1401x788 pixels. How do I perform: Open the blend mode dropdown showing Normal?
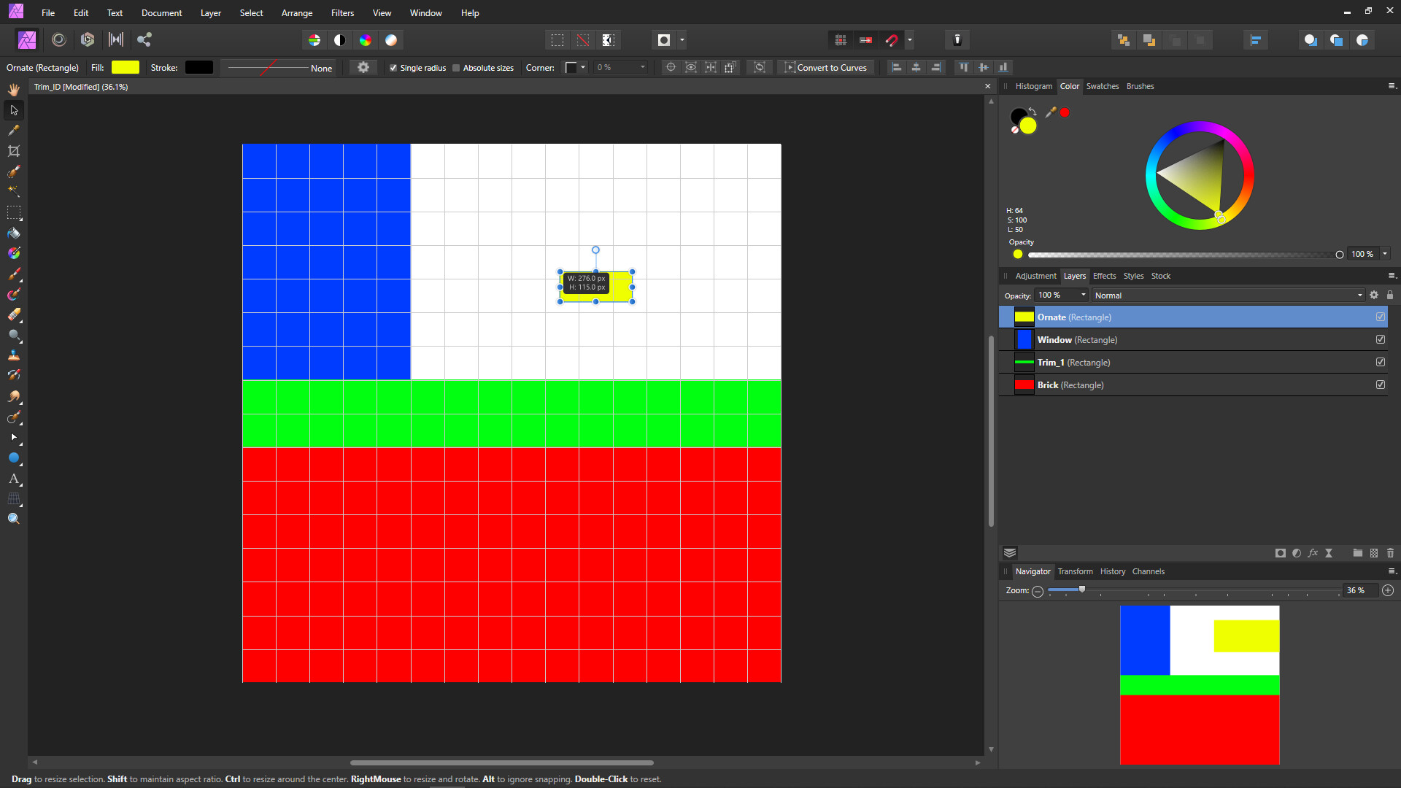click(1359, 295)
